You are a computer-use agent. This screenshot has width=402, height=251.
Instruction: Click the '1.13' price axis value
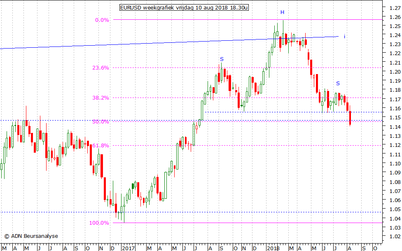[395, 136]
